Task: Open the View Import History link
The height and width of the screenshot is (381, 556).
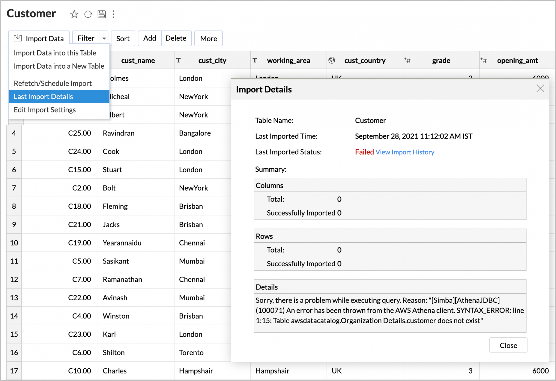Action: pyautogui.click(x=405, y=152)
